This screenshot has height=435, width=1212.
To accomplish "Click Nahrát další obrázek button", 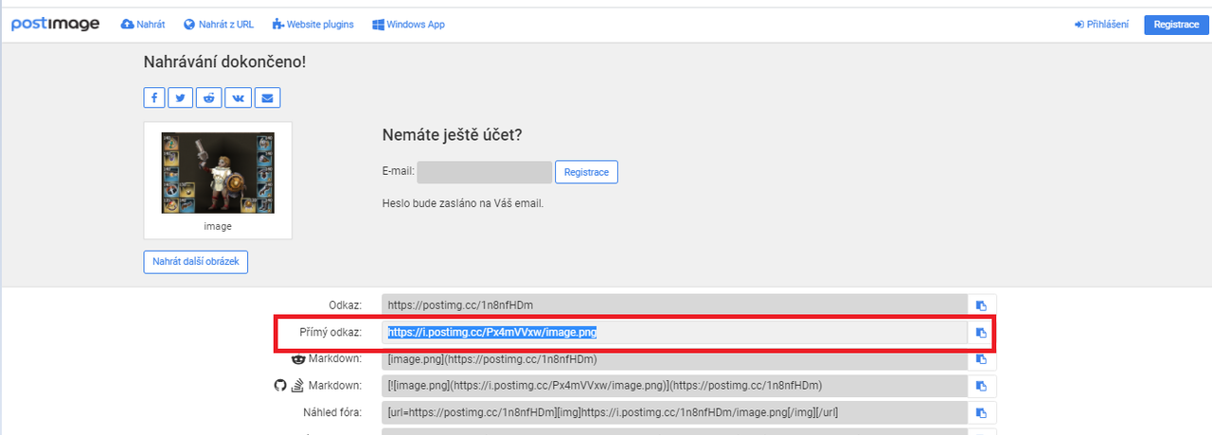I will pyautogui.click(x=196, y=261).
